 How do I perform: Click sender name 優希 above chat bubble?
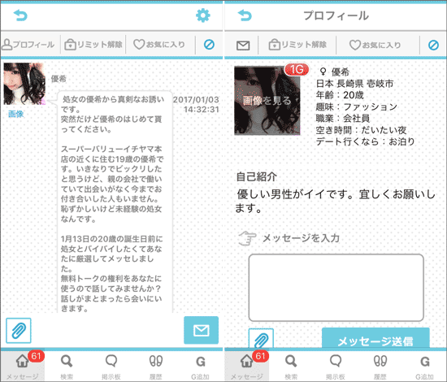(59, 79)
